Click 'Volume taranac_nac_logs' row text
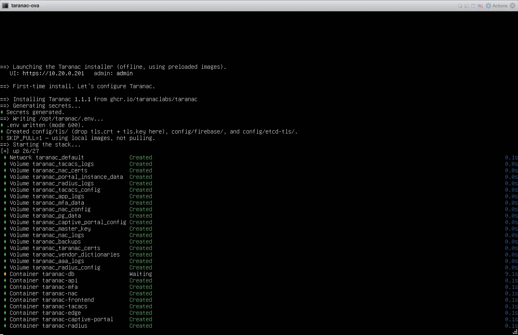Screen dimensions: 518x335 [47, 235]
